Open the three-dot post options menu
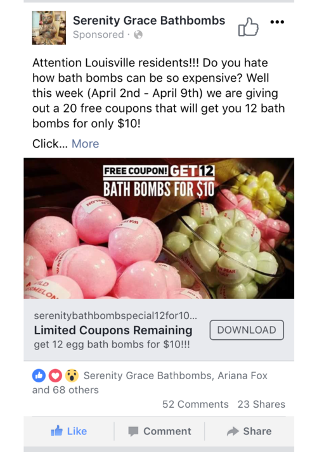Viewport: 317px width, 452px height. pos(277,22)
